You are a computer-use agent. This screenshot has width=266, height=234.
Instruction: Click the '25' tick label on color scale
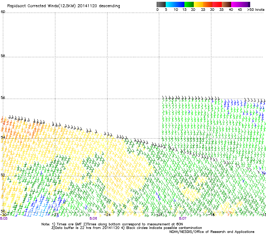[x=203, y=10]
